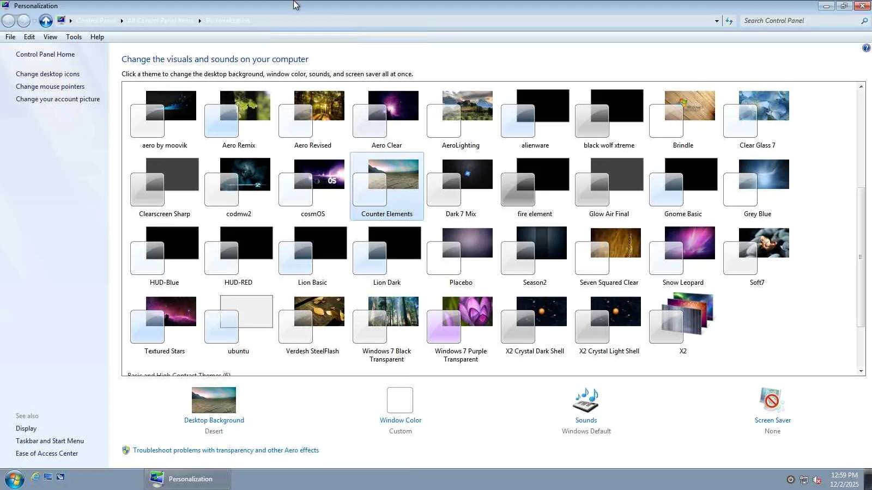Apply the X2 theme
This screenshot has height=490, width=872.
[x=683, y=325]
